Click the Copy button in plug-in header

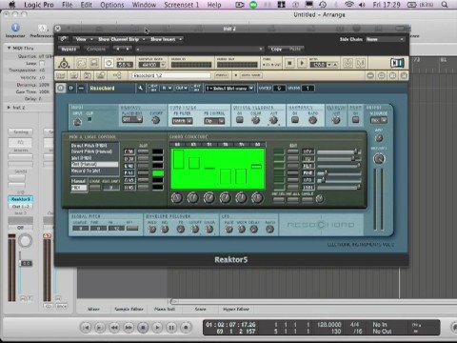point(276,49)
